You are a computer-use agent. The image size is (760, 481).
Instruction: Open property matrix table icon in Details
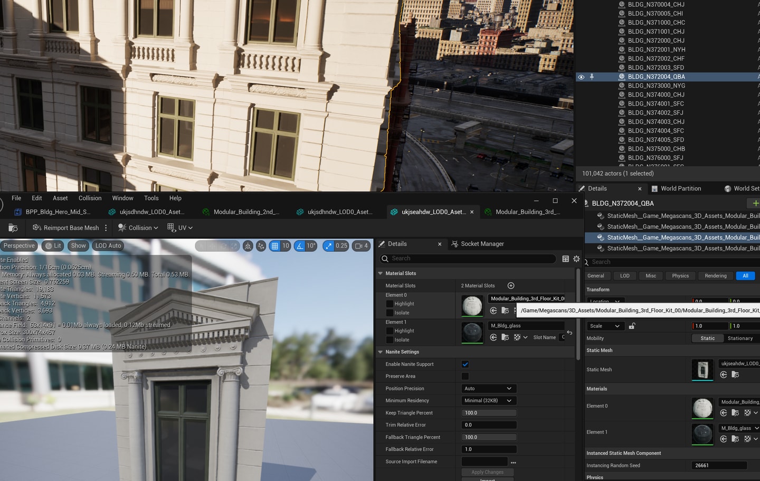[565, 259]
